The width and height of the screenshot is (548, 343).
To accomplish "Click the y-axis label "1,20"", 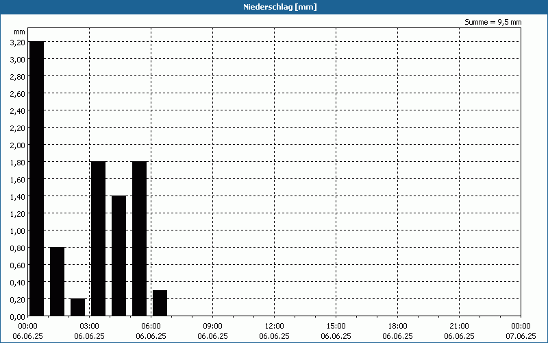I will pyautogui.click(x=18, y=214).
